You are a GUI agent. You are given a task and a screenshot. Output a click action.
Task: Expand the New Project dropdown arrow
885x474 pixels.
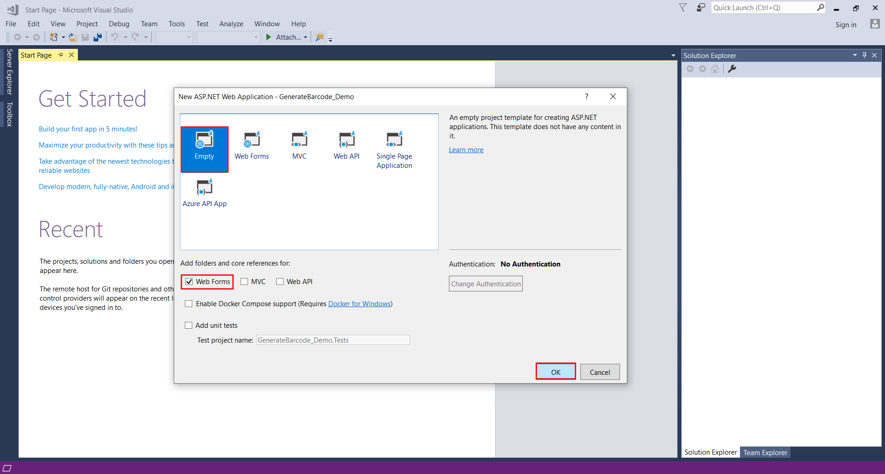(63, 37)
